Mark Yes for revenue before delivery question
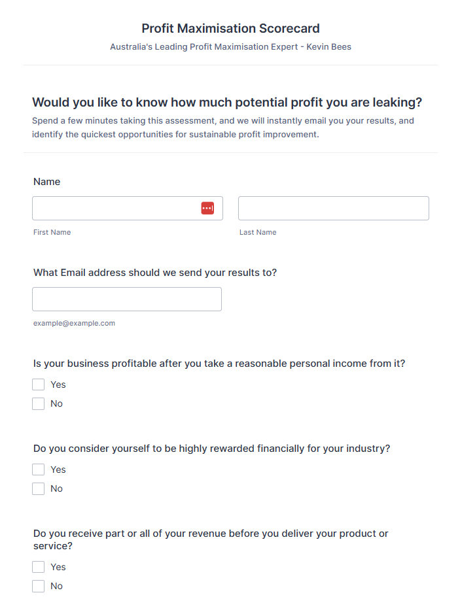 [x=39, y=567]
